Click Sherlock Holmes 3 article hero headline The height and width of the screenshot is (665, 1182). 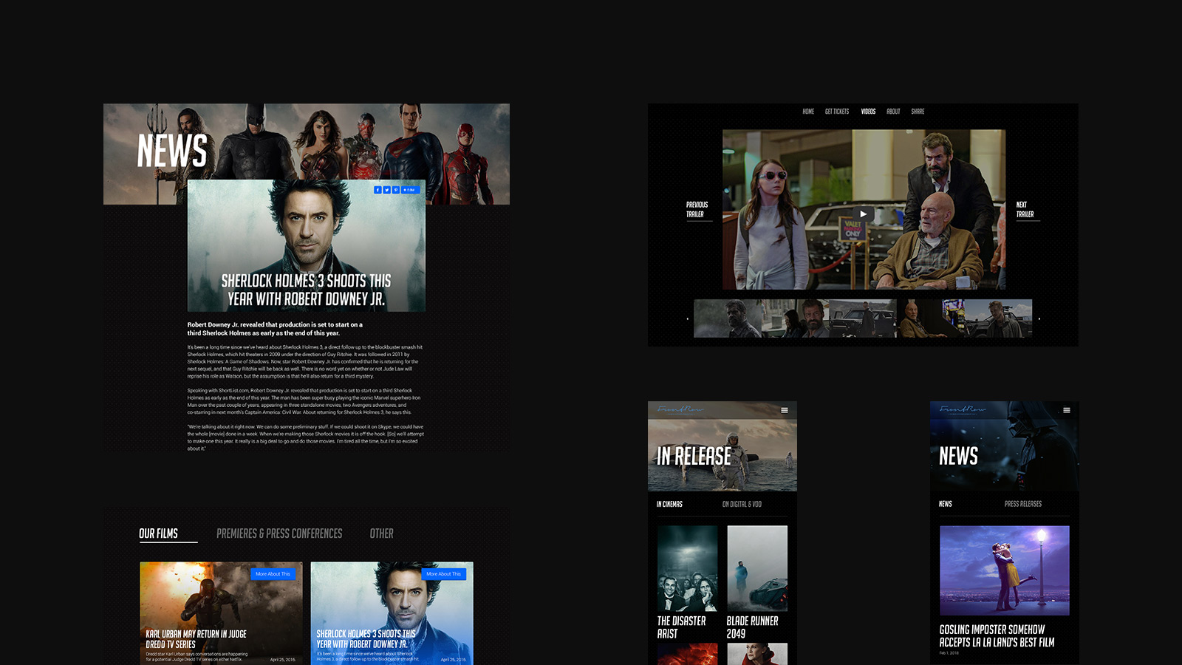pyautogui.click(x=306, y=290)
